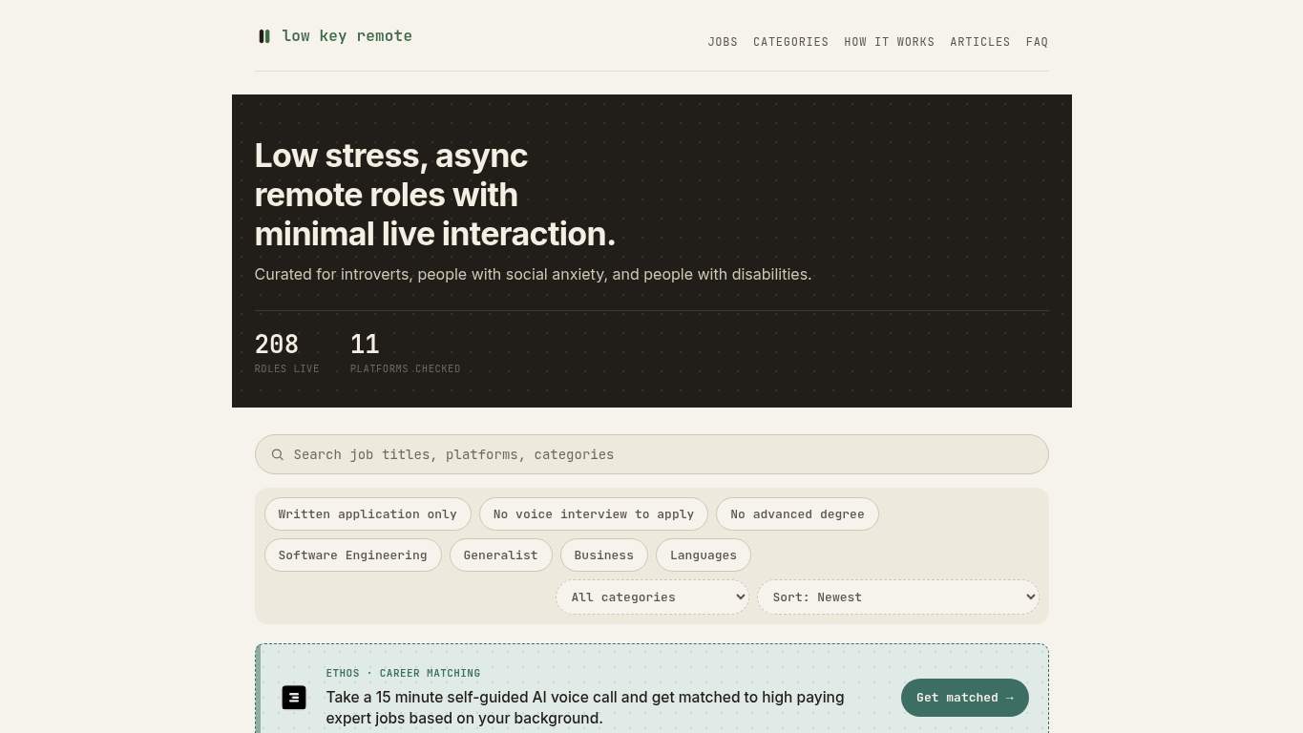
Task: Open the Sort: Newest dropdown
Action: 898,597
